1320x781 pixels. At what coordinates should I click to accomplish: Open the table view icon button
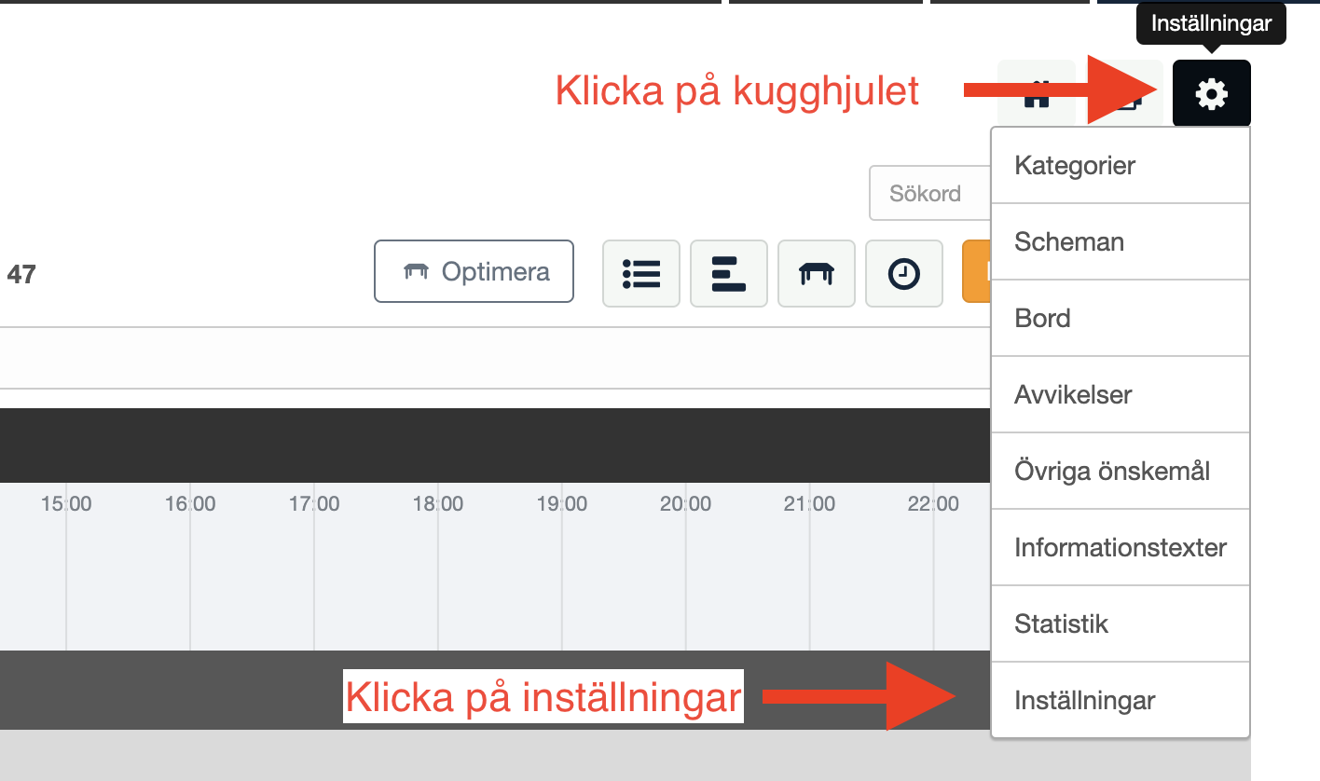click(x=817, y=273)
